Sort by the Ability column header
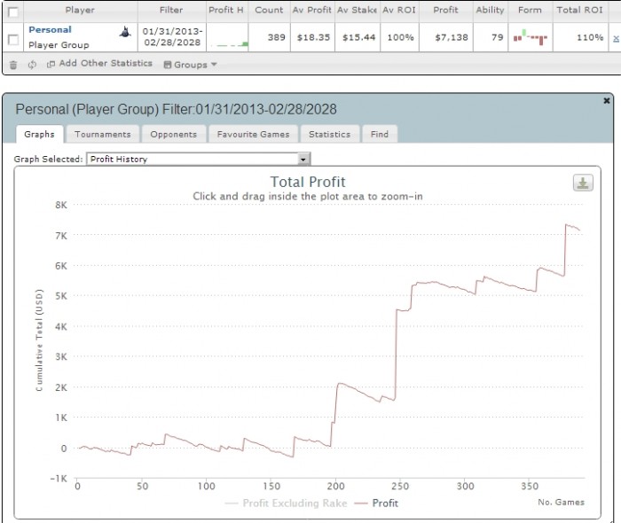621x523 pixels. pyautogui.click(x=491, y=11)
